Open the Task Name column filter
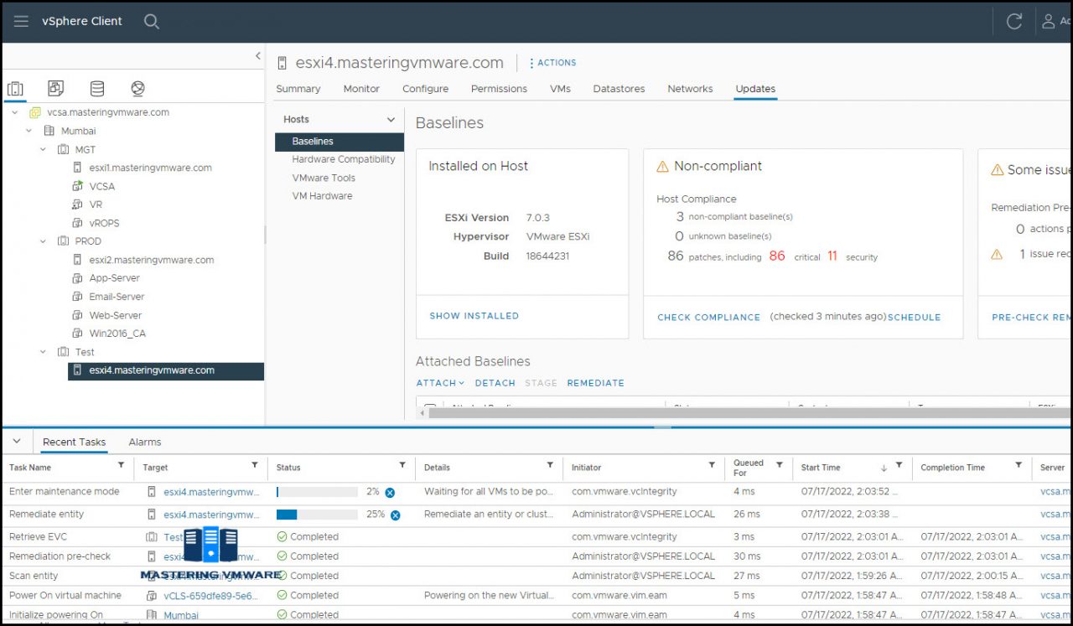Image resolution: width=1073 pixels, height=626 pixels. point(121,466)
